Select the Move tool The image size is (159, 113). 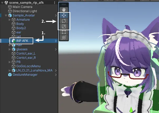(64, 15)
